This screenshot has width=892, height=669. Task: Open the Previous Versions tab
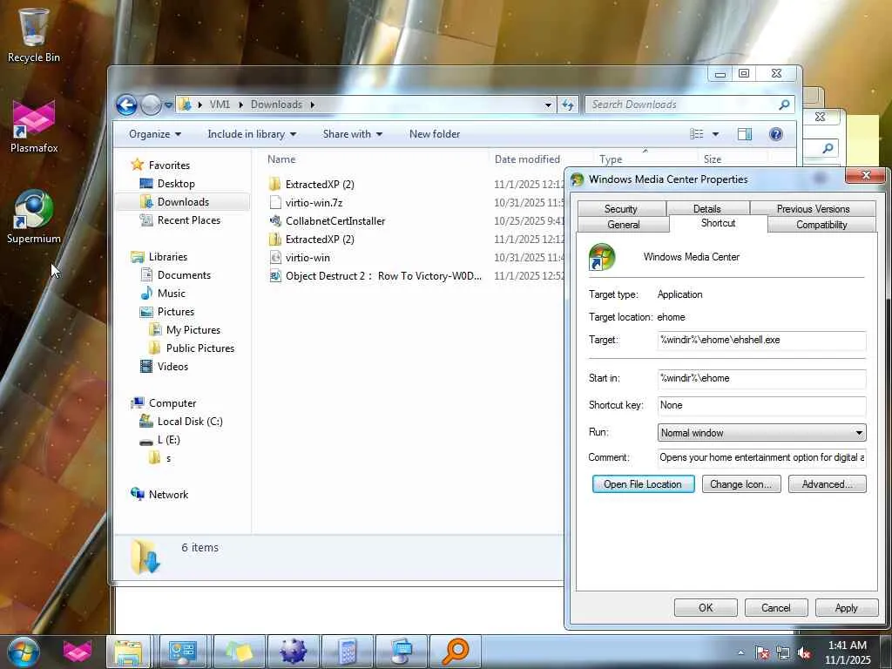pos(813,209)
